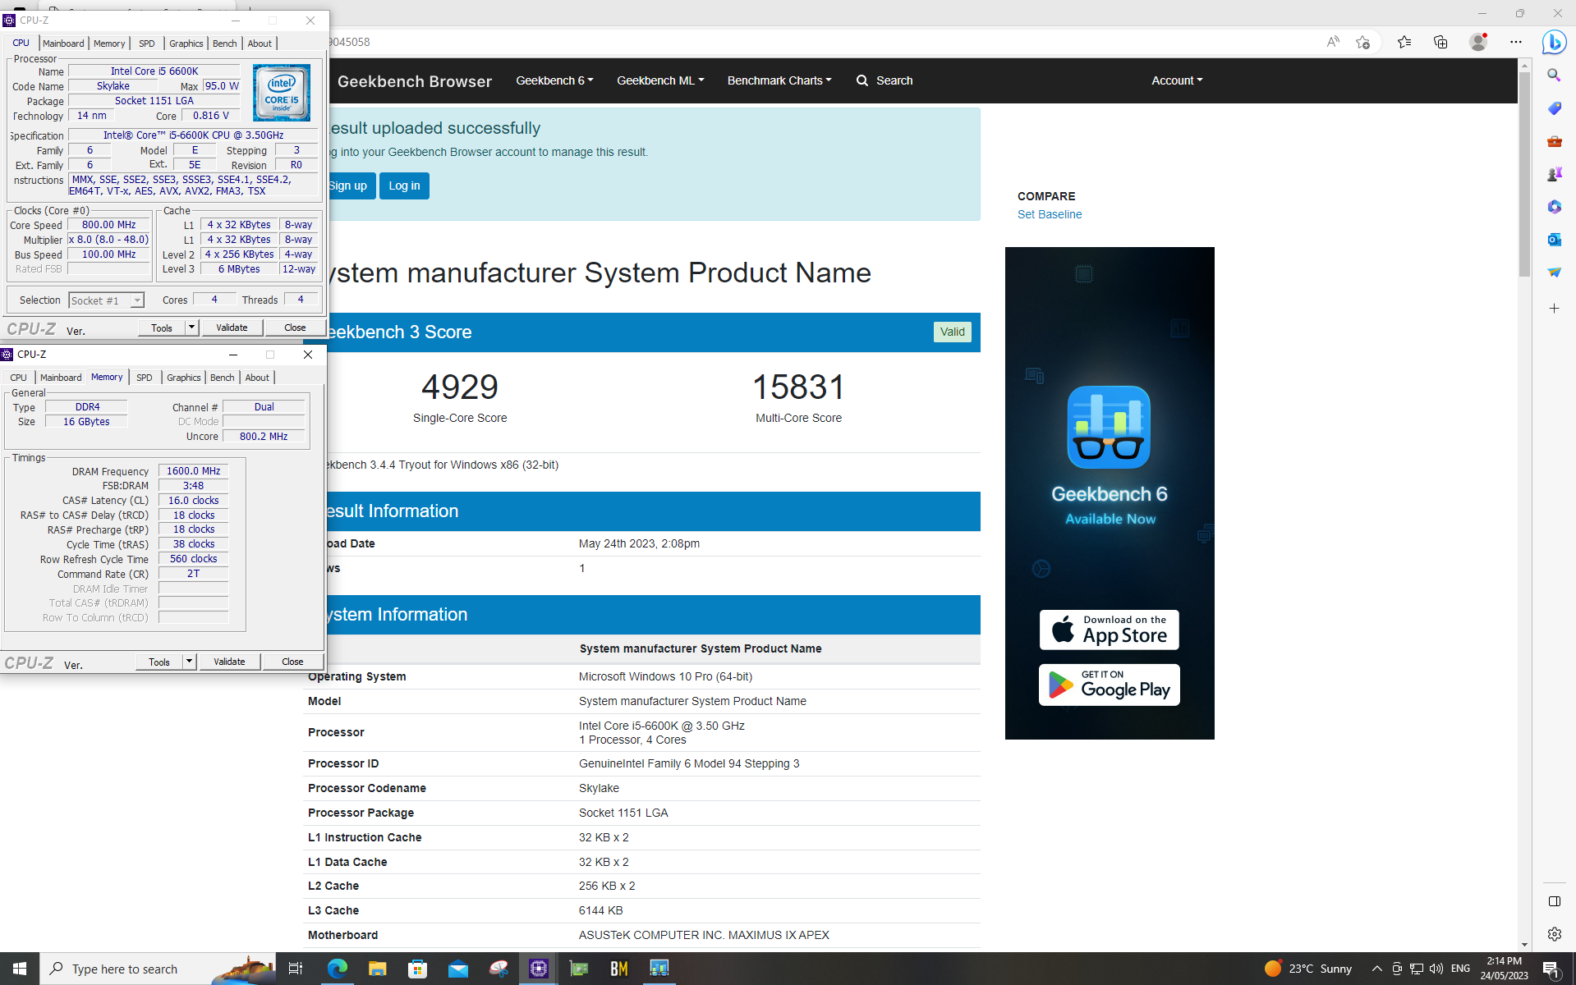Open Graphics tab in top CPU-Z window
Image resolution: width=1576 pixels, height=985 pixels.
tap(186, 44)
